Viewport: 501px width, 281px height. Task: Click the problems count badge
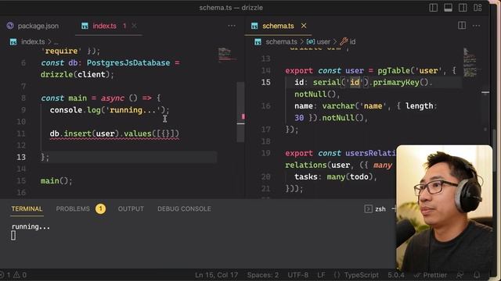point(100,209)
